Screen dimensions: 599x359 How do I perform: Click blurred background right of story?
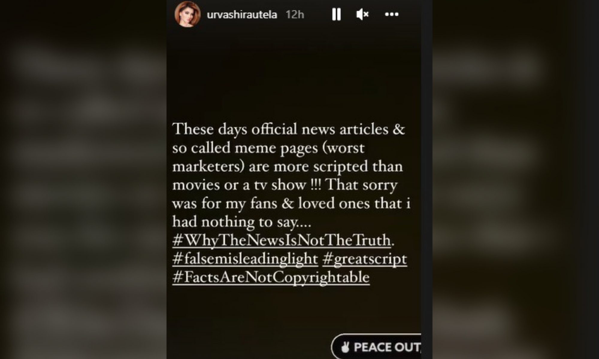coord(516,180)
